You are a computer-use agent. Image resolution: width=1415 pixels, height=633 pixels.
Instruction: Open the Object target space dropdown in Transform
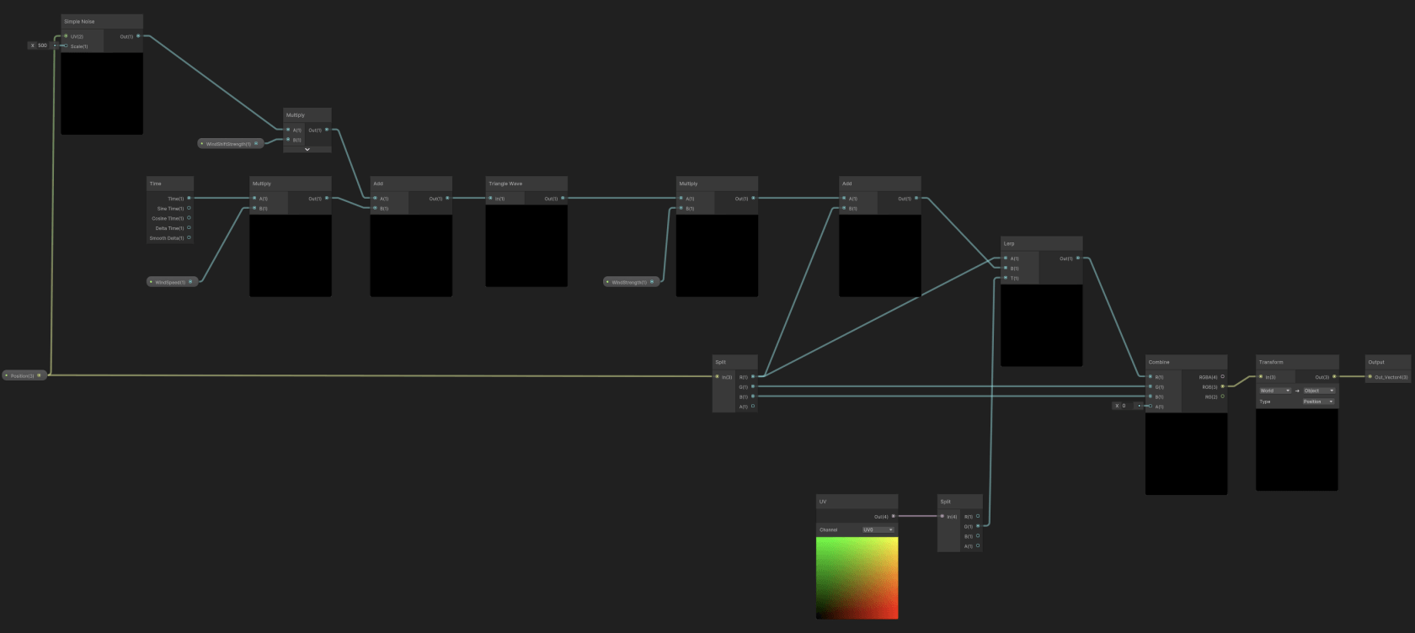click(x=1319, y=391)
